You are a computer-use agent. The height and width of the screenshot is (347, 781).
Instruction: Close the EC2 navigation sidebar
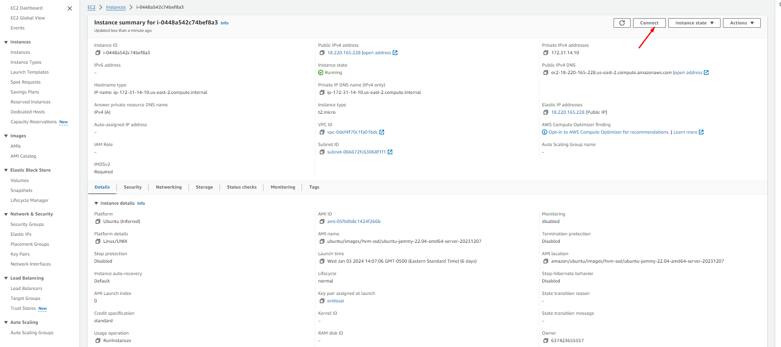click(x=70, y=8)
